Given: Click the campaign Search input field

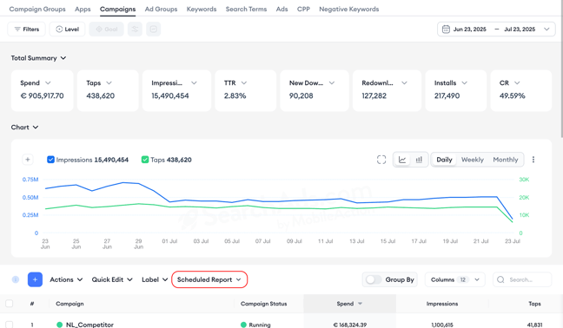Looking at the screenshot, I should pyautogui.click(x=522, y=279).
